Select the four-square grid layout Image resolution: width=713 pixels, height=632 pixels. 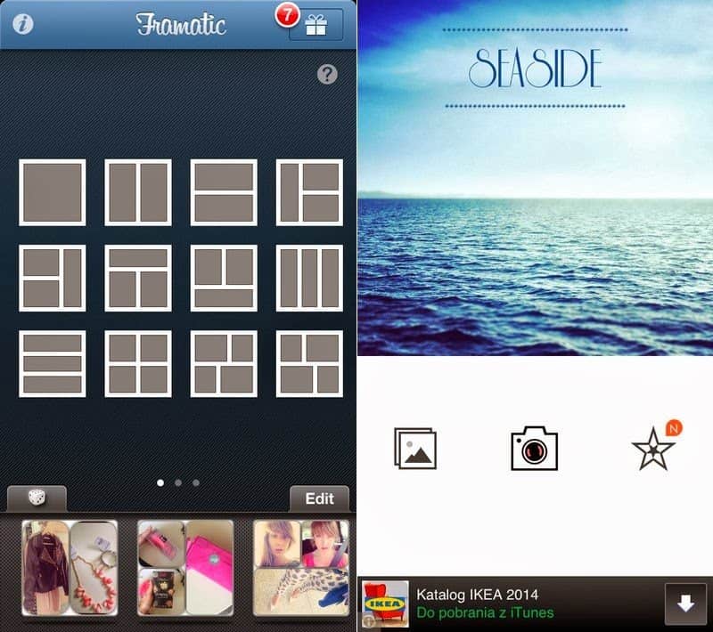click(138, 363)
